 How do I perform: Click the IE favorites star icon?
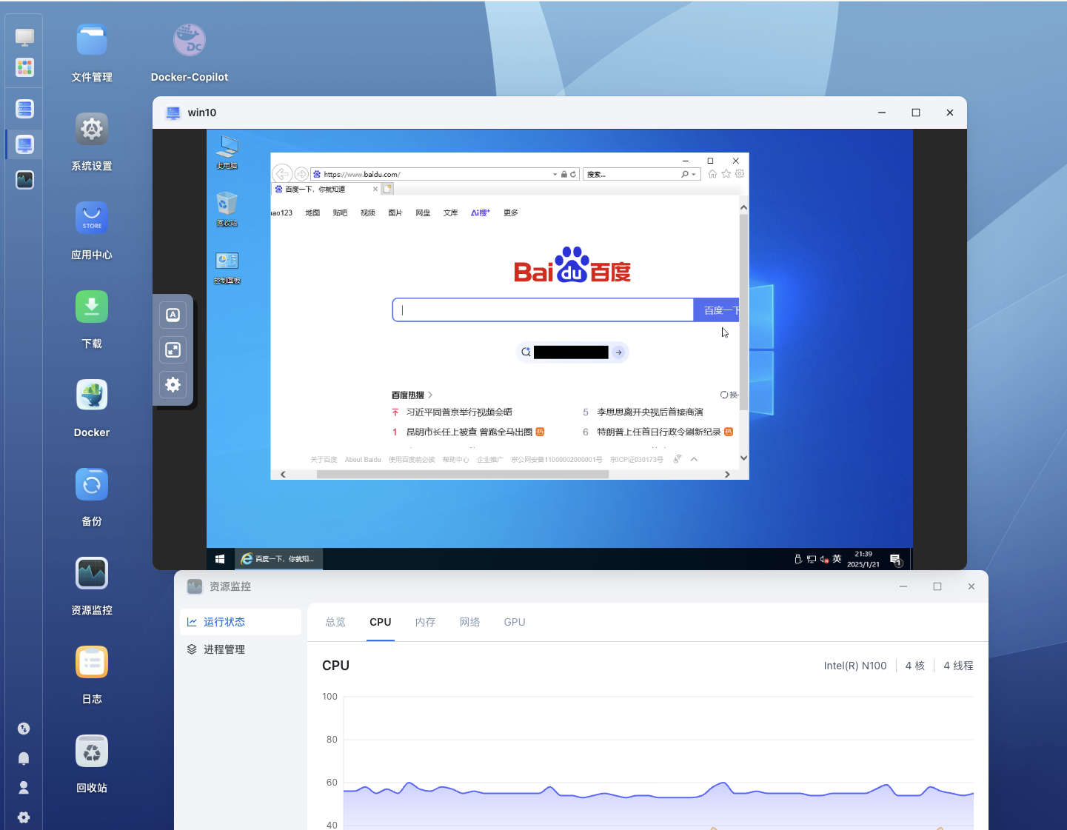(726, 174)
